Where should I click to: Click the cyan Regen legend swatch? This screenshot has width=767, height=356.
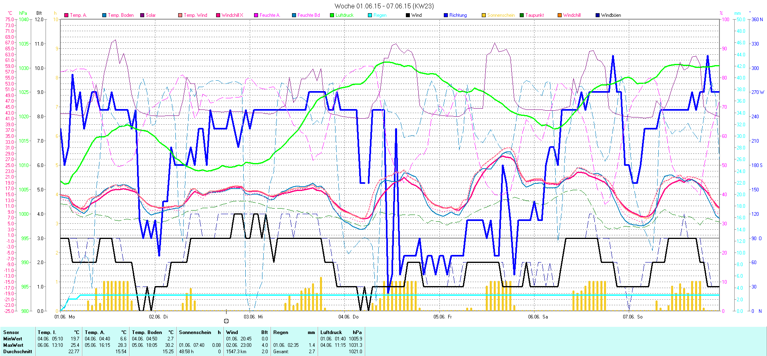(370, 15)
